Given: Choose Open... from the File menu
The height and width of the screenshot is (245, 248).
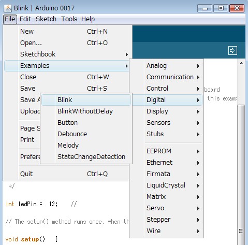Looking at the screenshot, I should pos(67,43).
